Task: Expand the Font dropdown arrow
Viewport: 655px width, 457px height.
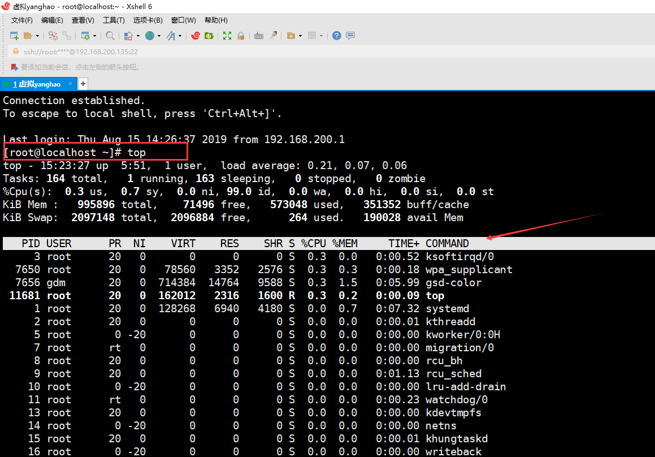Action: point(180,36)
